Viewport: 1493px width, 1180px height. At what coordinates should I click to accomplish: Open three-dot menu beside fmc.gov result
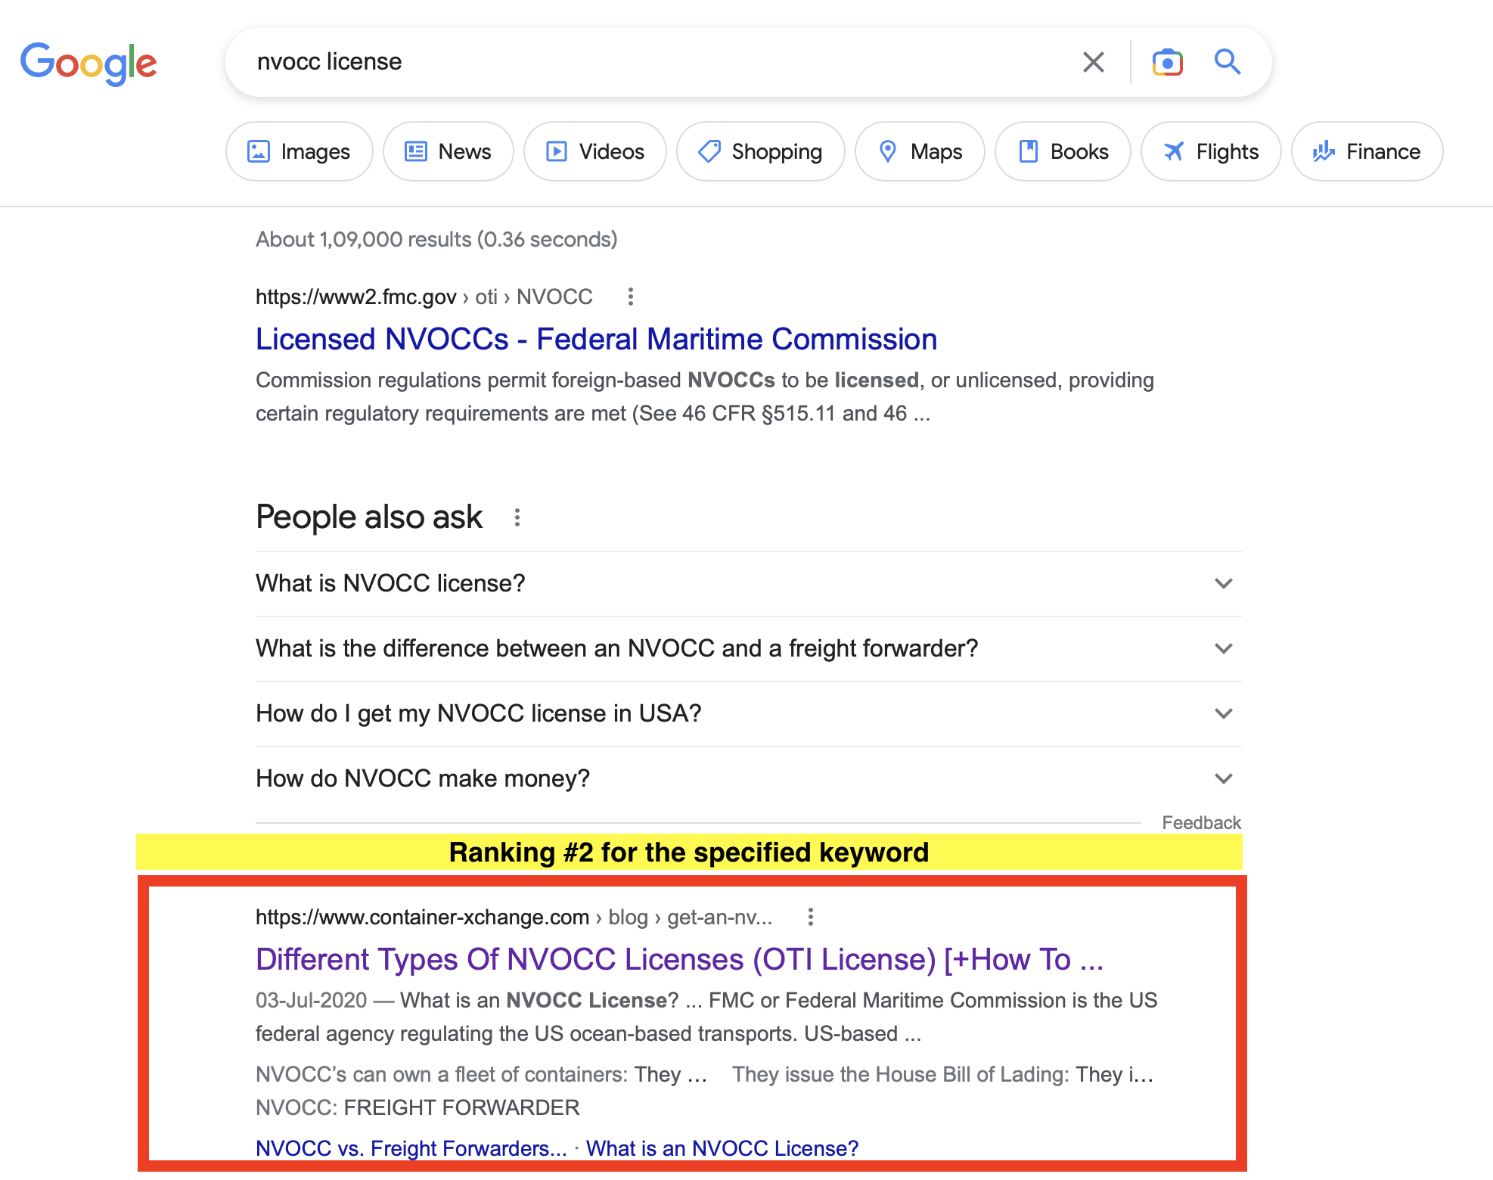point(630,297)
